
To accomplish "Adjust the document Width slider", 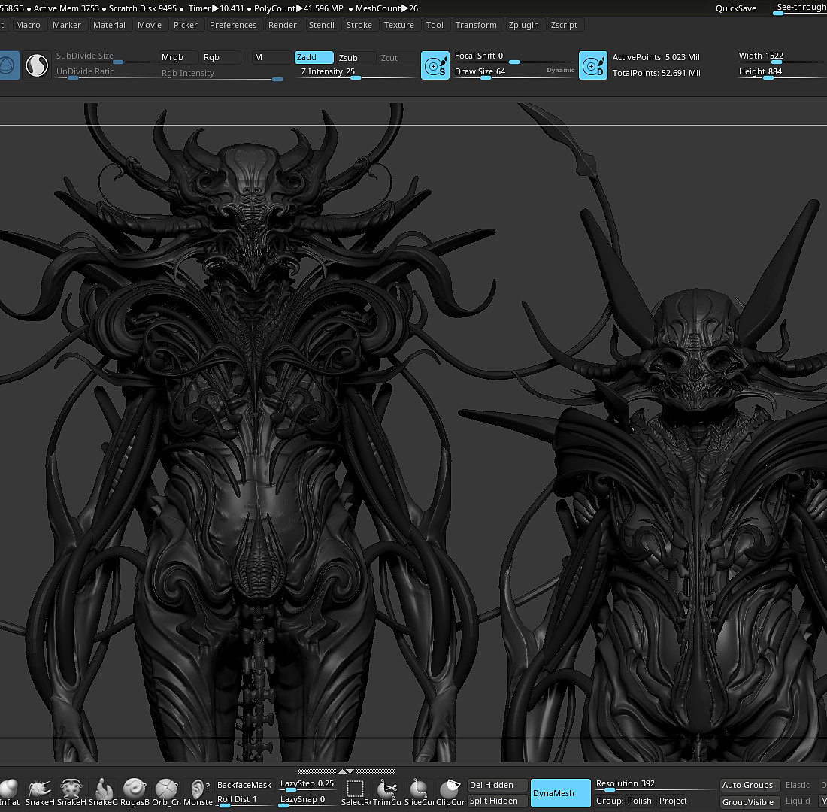I will point(782,56).
